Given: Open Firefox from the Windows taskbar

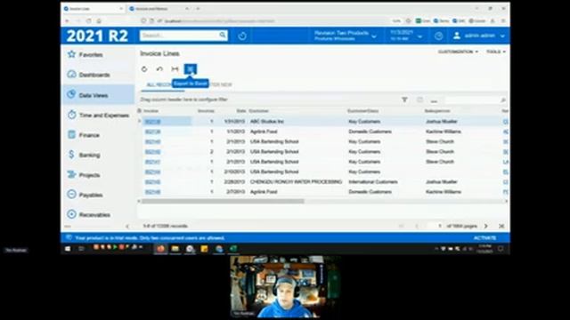Looking at the screenshot, I should [160, 249].
